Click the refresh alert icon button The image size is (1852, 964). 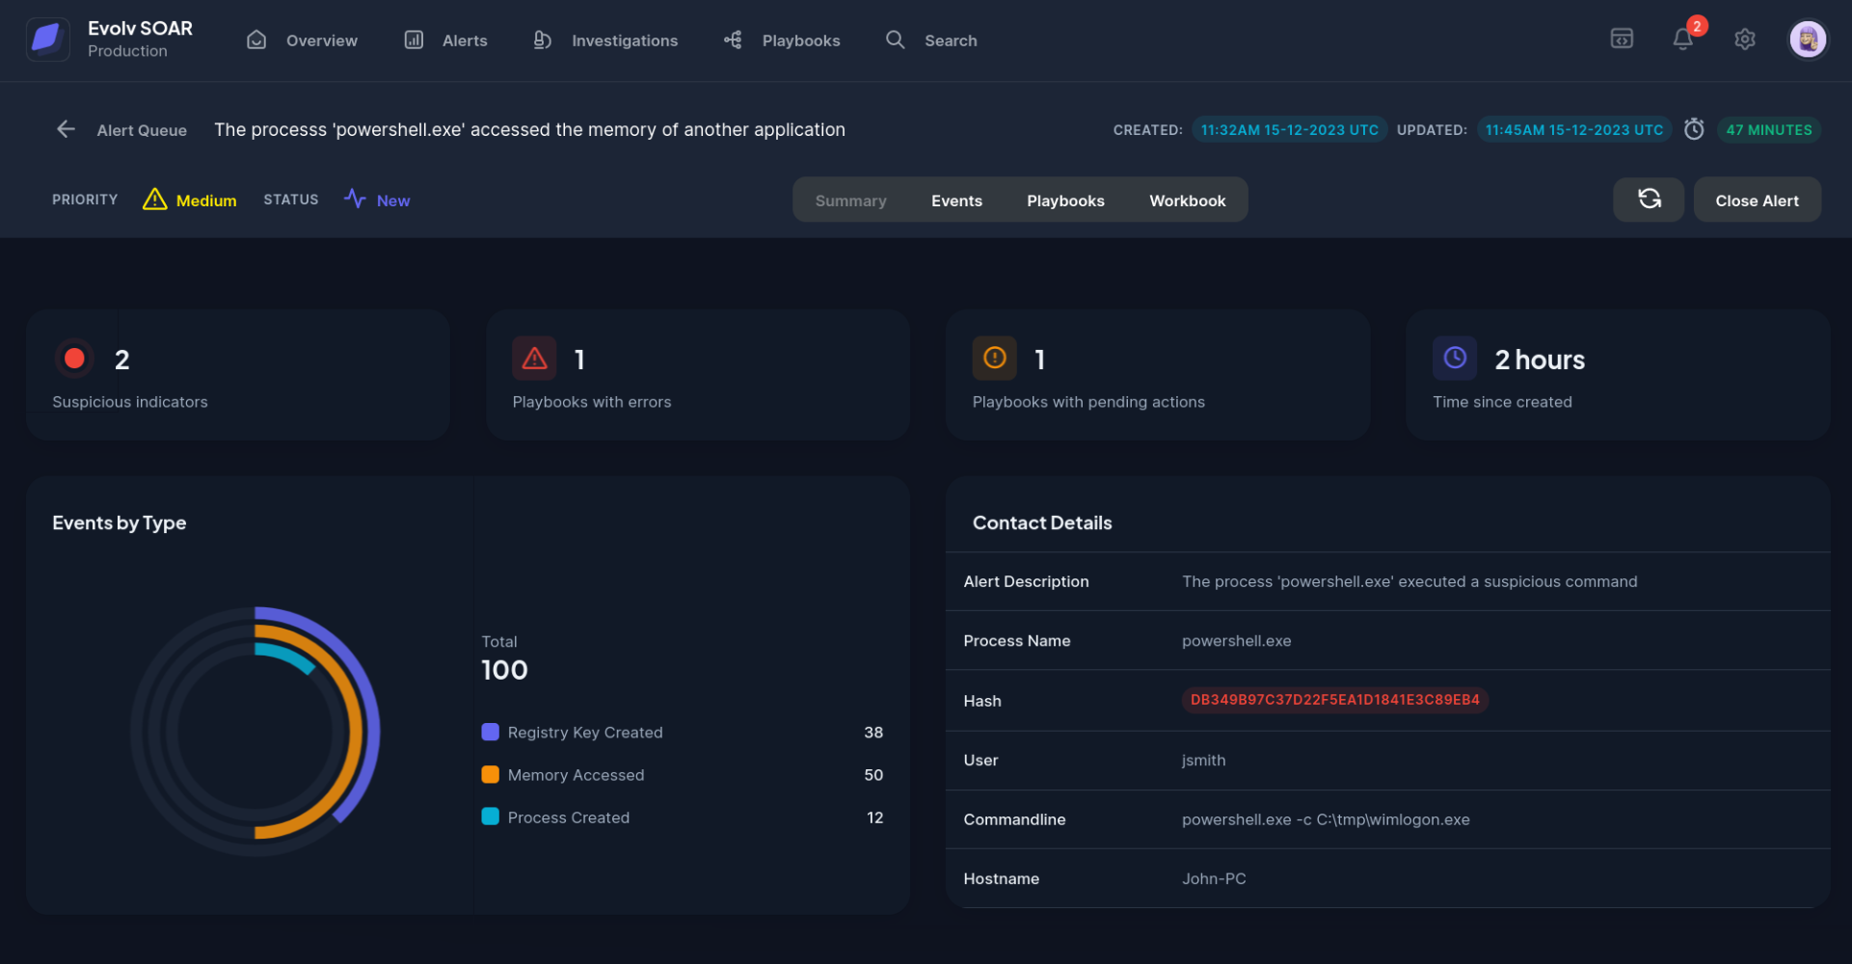pos(1649,200)
